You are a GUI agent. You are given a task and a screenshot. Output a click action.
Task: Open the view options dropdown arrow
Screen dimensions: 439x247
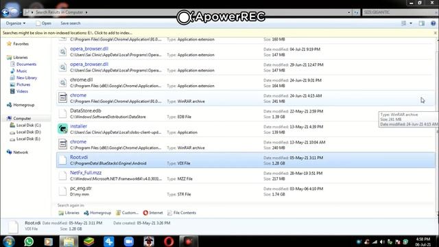tap(411, 23)
